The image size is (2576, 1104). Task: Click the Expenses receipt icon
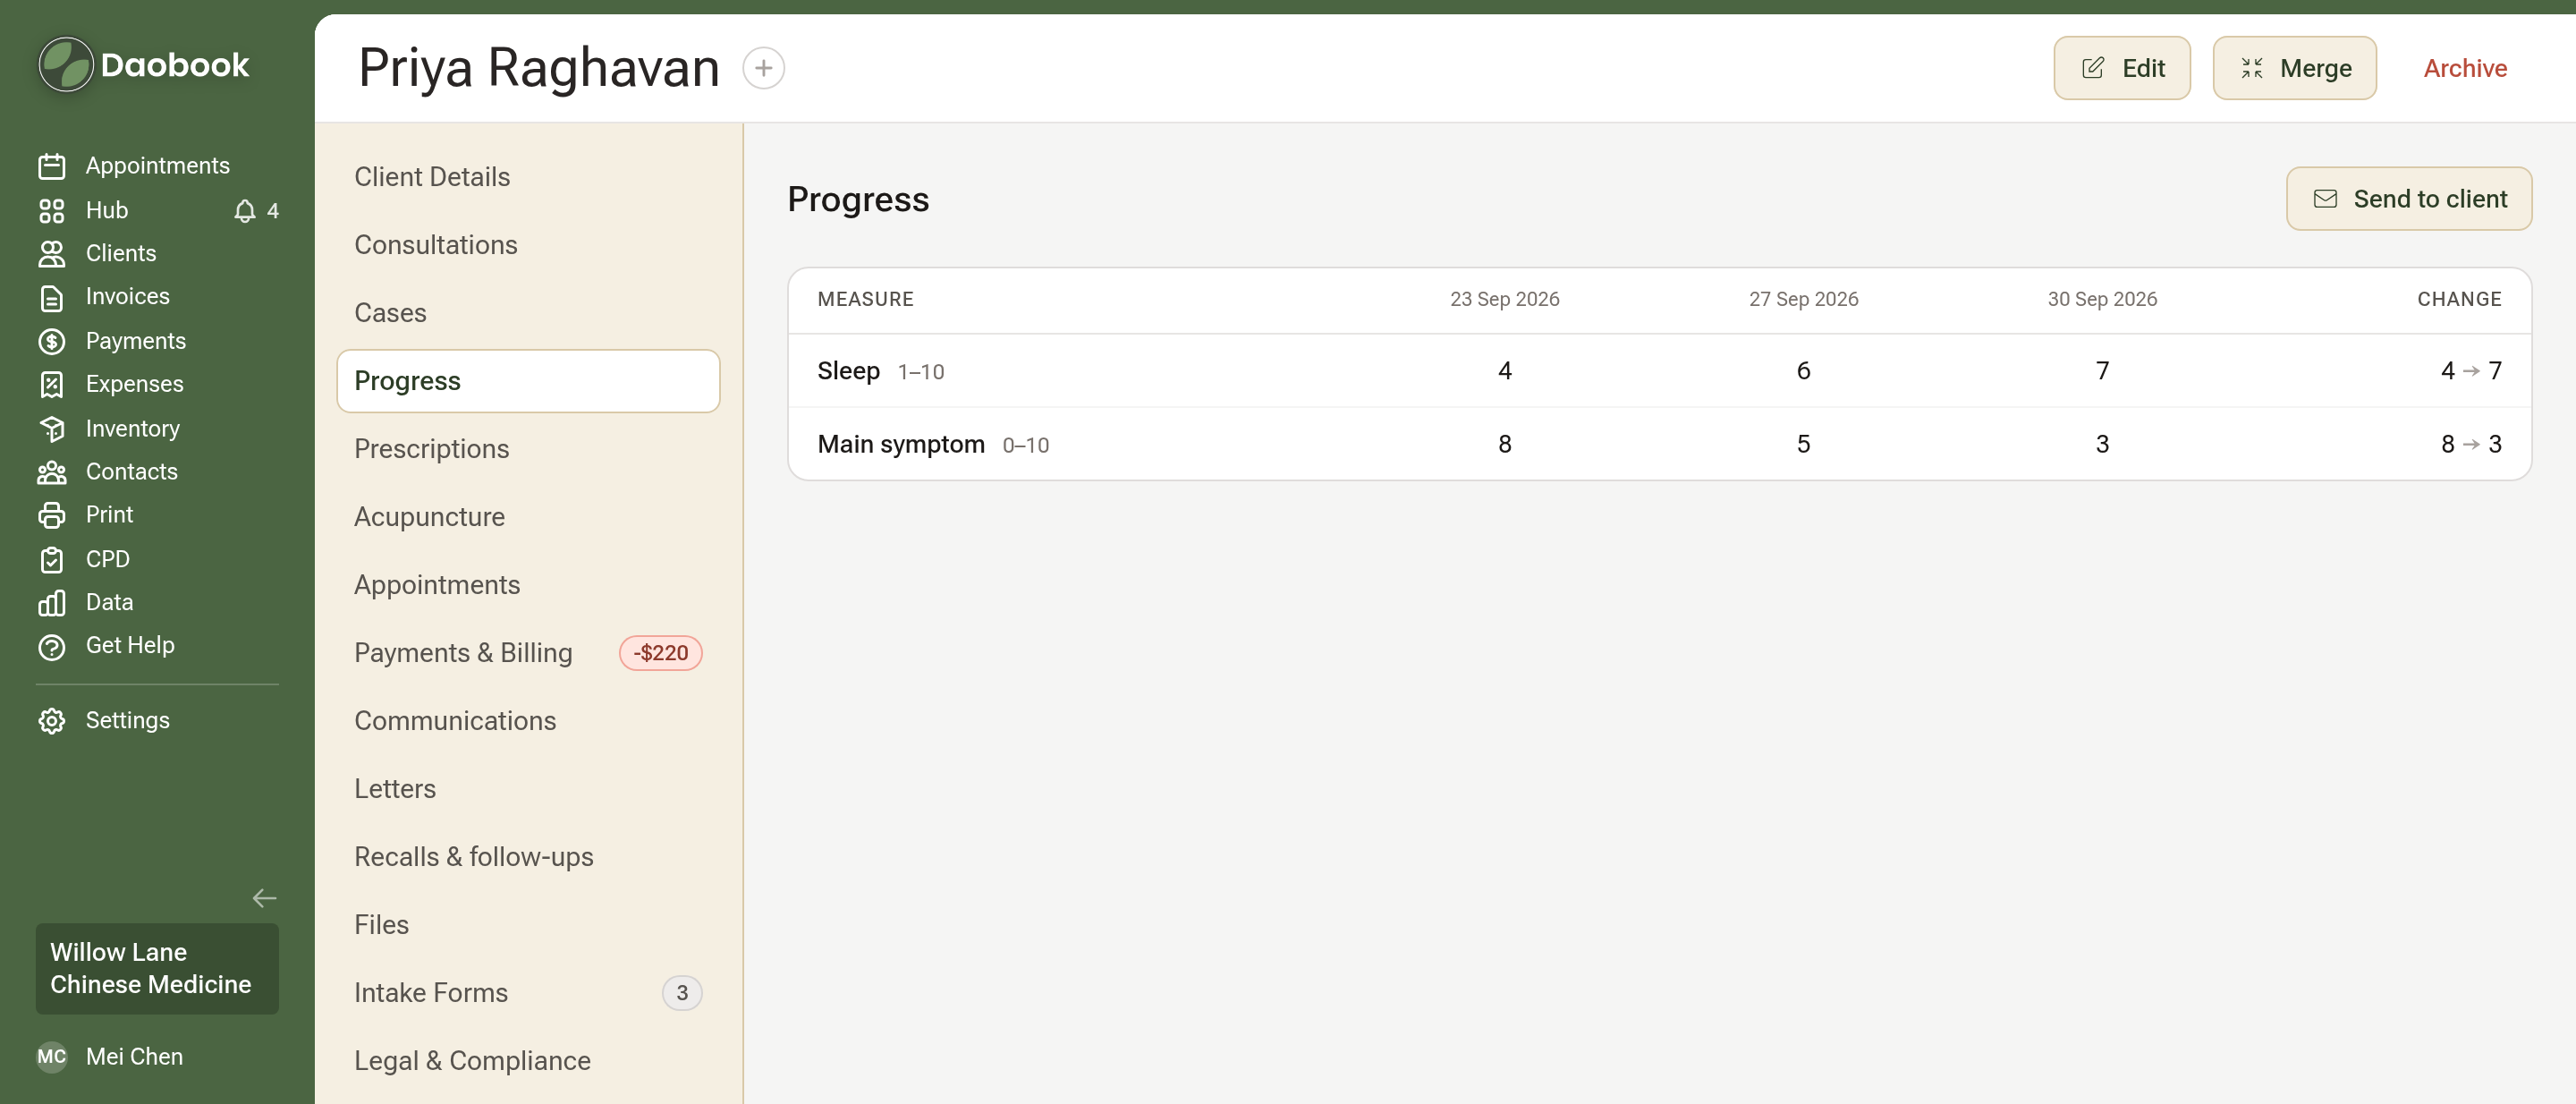pyautogui.click(x=52, y=384)
